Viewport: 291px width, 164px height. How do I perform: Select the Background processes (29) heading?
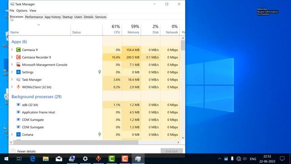[36, 97]
